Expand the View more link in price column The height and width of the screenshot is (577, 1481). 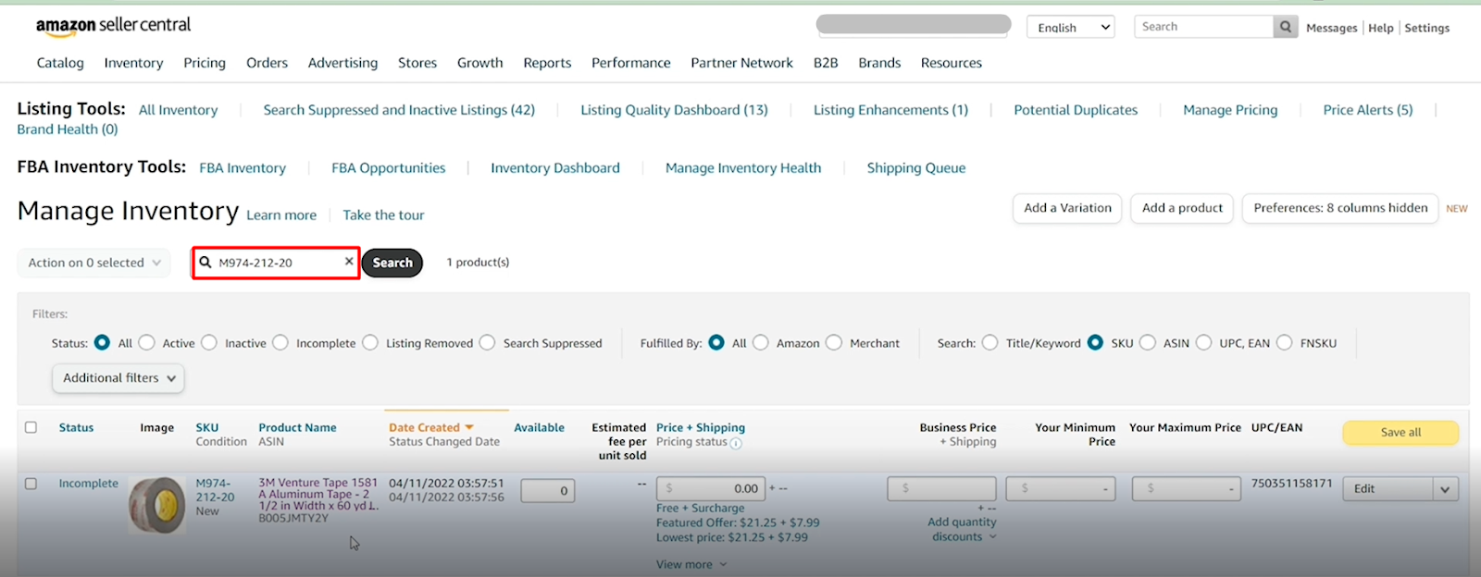pyautogui.click(x=691, y=564)
